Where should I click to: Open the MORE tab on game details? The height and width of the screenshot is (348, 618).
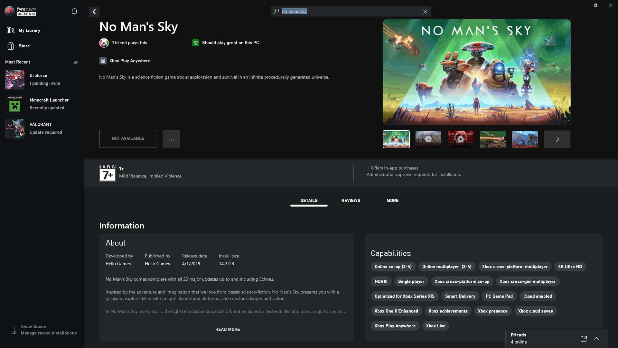coord(393,200)
